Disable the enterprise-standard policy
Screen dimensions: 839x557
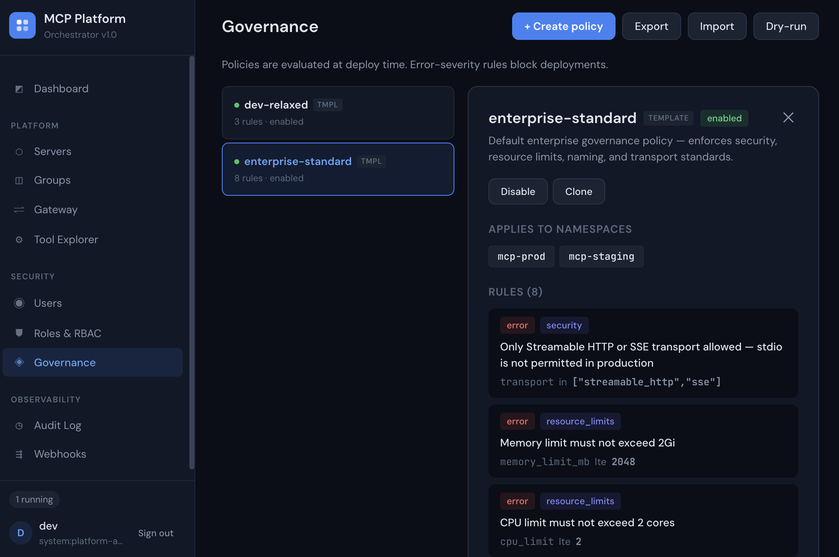tap(518, 192)
